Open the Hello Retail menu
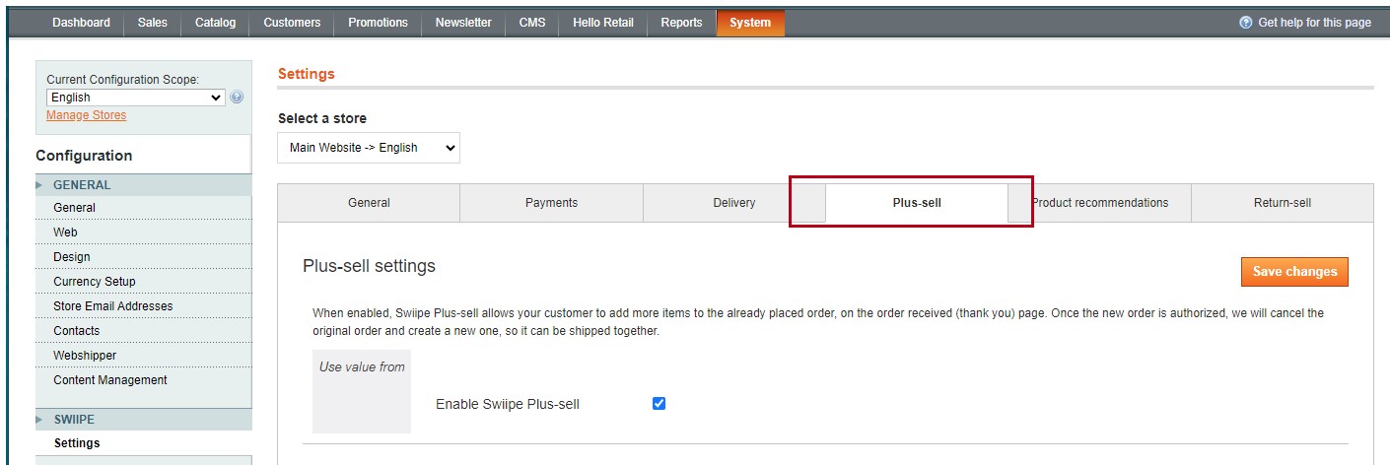 602,23
